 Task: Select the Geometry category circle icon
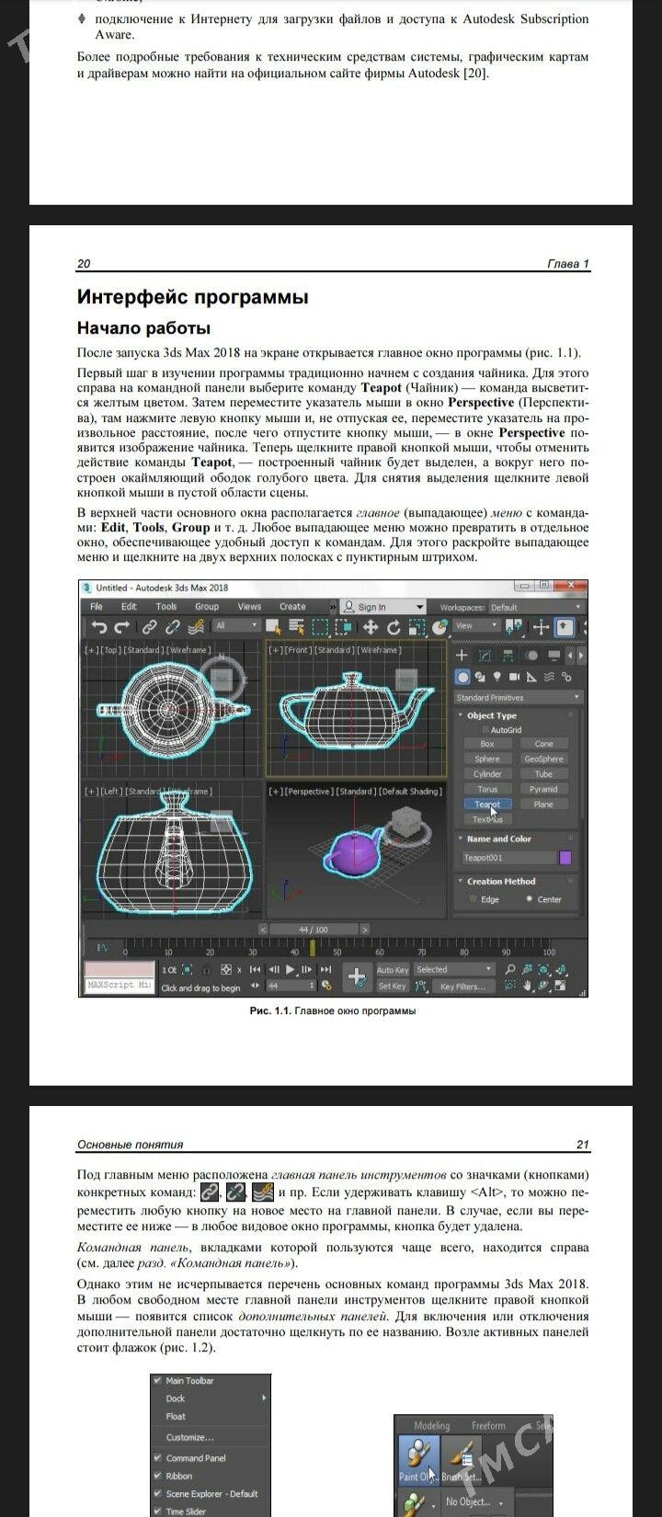tap(462, 678)
